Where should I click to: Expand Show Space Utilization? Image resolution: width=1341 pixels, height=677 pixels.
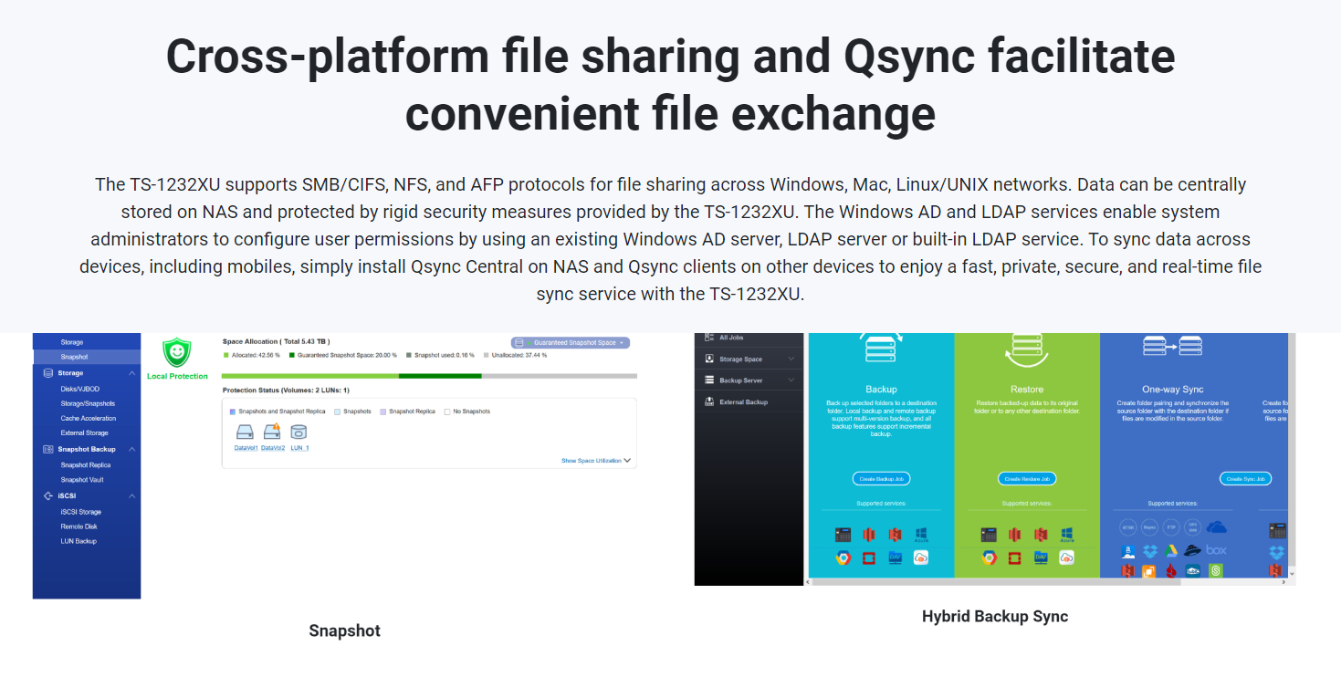[596, 461]
